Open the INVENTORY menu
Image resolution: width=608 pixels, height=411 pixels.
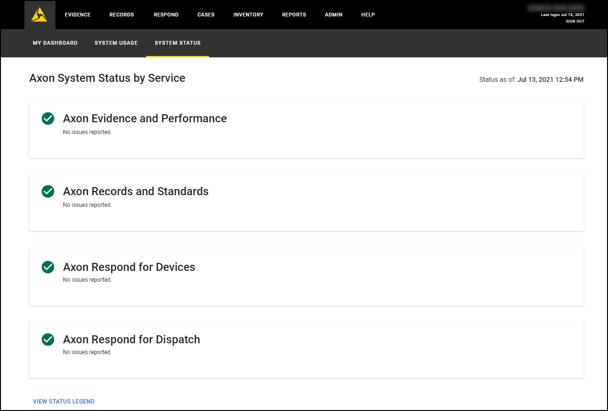click(248, 15)
